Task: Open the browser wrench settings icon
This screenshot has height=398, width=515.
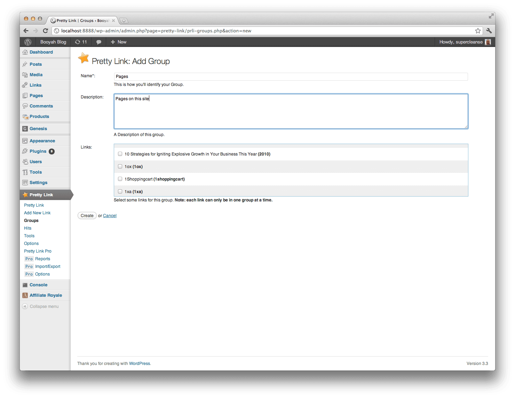Action: click(x=489, y=31)
